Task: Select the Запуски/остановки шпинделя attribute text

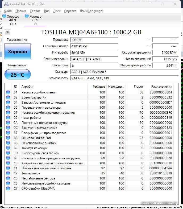Action: (44, 102)
